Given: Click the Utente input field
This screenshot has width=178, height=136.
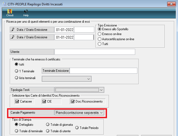Looking at the screenshot, I should (95, 52).
